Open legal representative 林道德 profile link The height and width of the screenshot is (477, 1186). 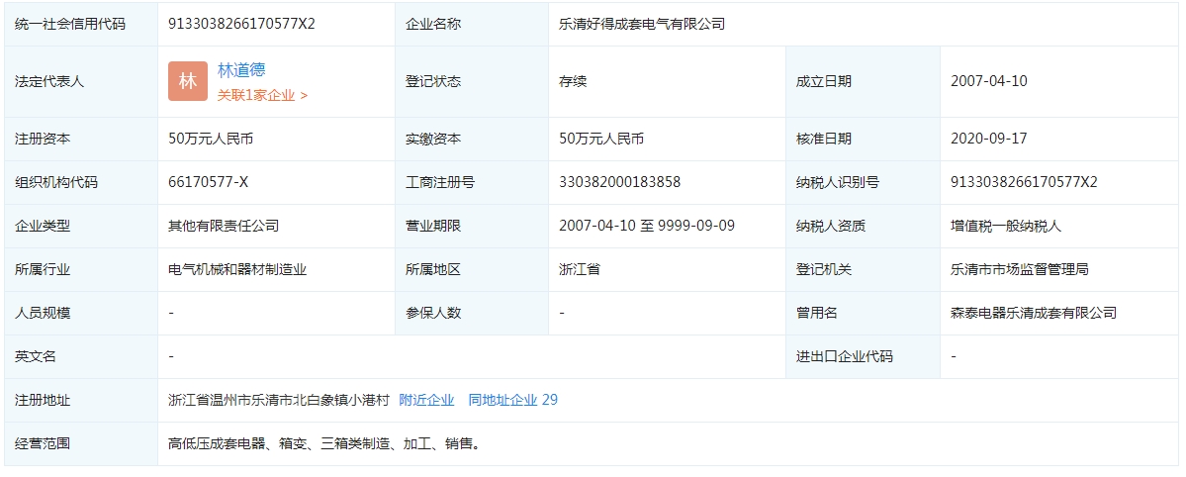241,70
